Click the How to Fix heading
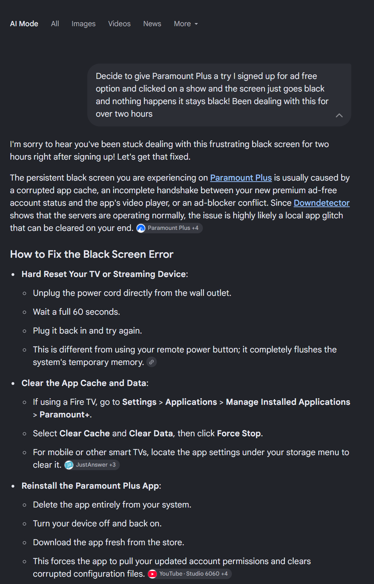 92,254
